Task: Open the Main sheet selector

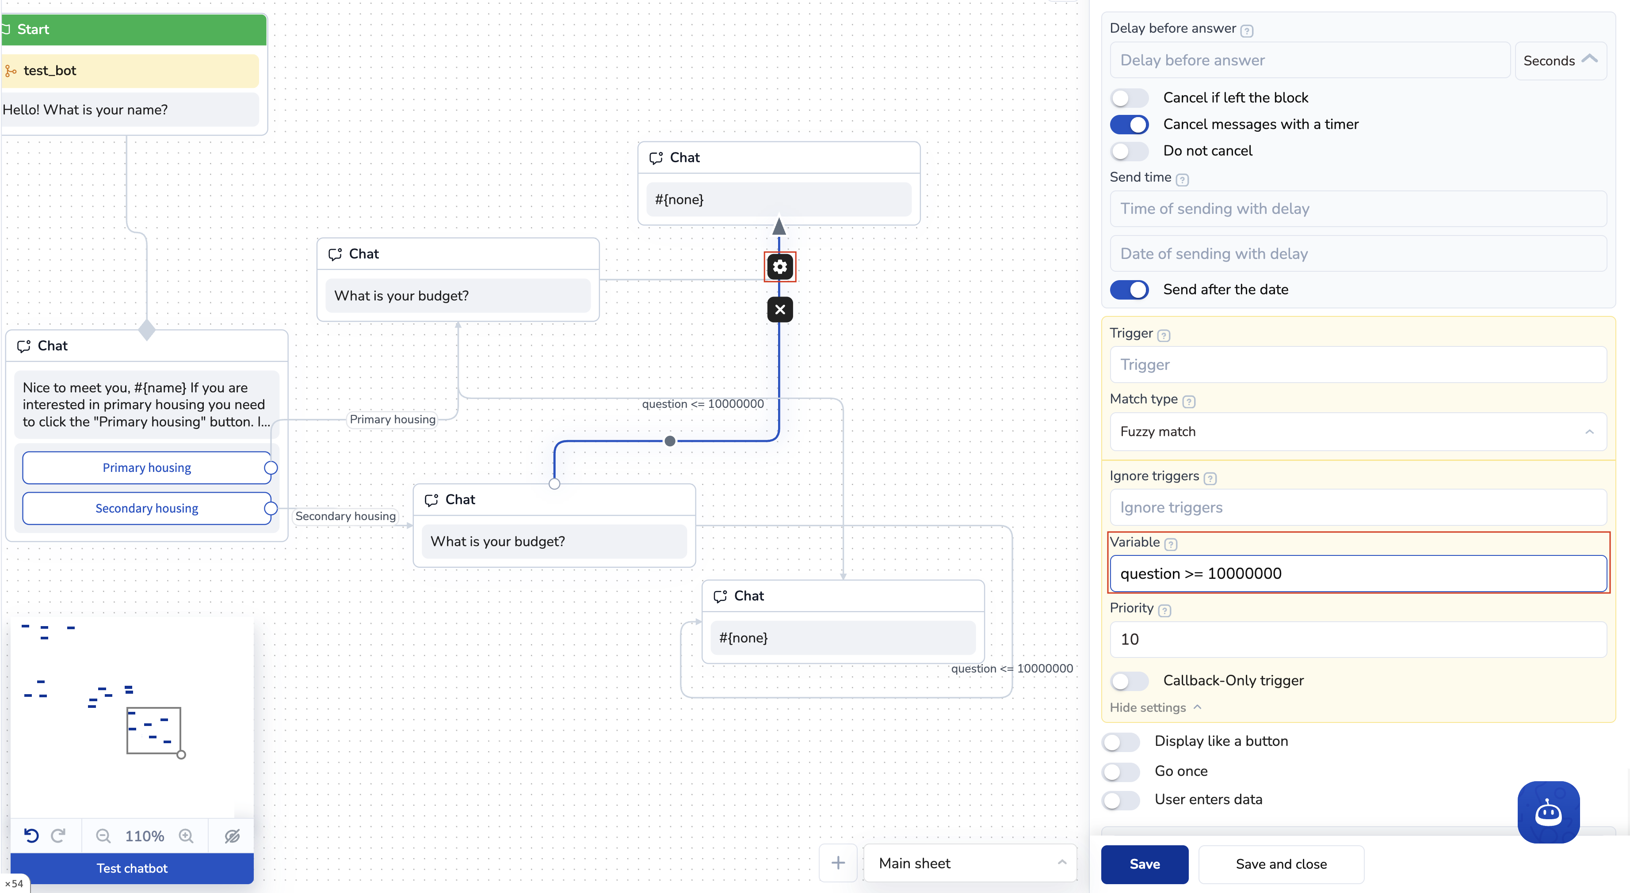Action: pos(970,863)
